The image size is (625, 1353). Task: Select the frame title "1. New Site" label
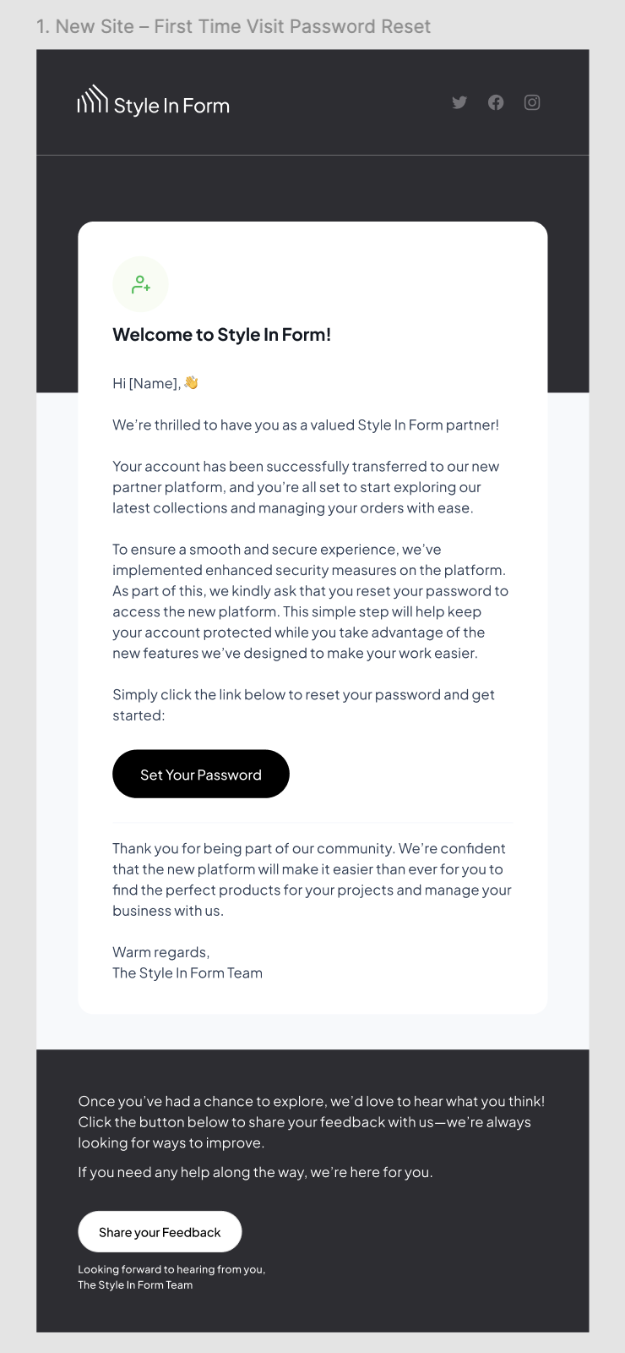click(233, 26)
